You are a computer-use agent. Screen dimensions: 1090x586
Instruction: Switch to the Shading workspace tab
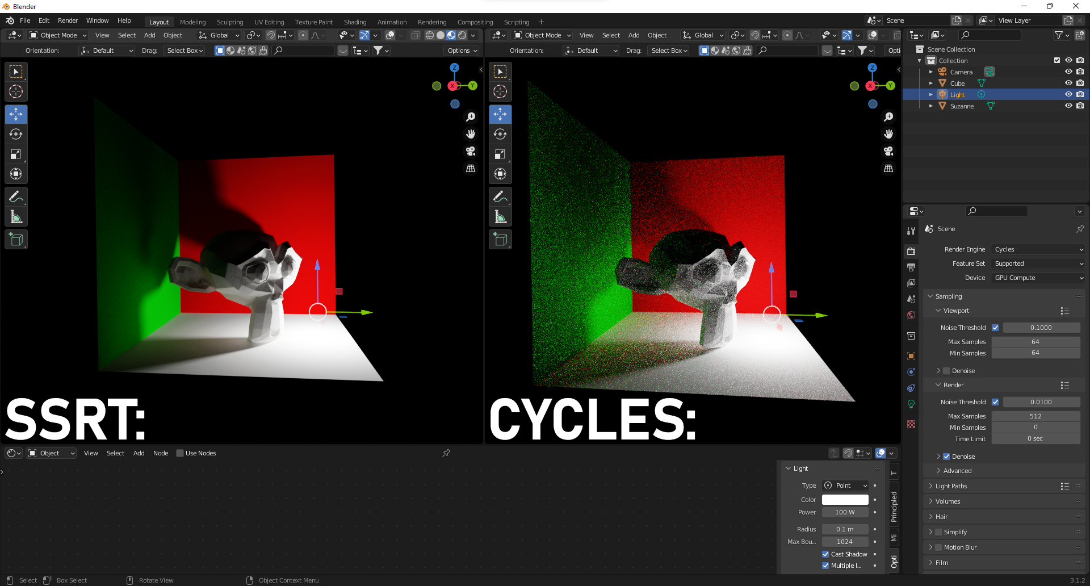[x=355, y=22]
